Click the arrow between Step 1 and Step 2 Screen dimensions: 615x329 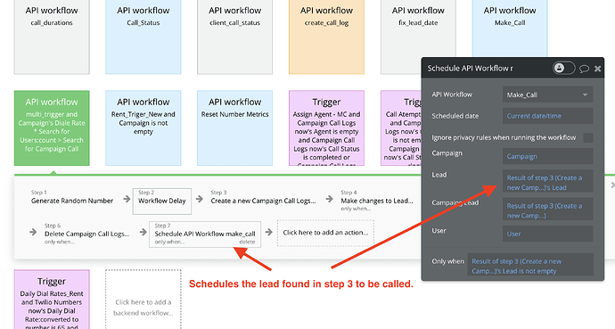[x=127, y=199]
